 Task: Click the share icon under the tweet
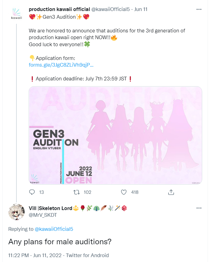pyautogui.click(x=171, y=192)
